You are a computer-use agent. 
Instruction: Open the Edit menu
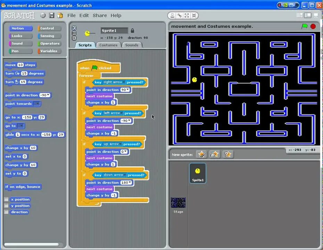84,15
